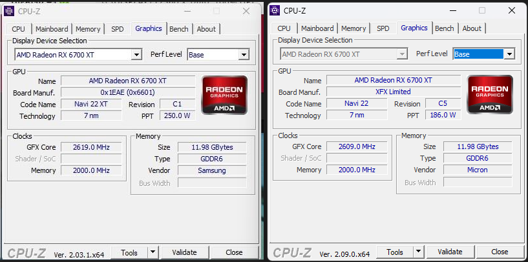The height and width of the screenshot is (262, 528).
Task: Expand Perf Level dropdown arrow in left window
Action: (x=244, y=54)
